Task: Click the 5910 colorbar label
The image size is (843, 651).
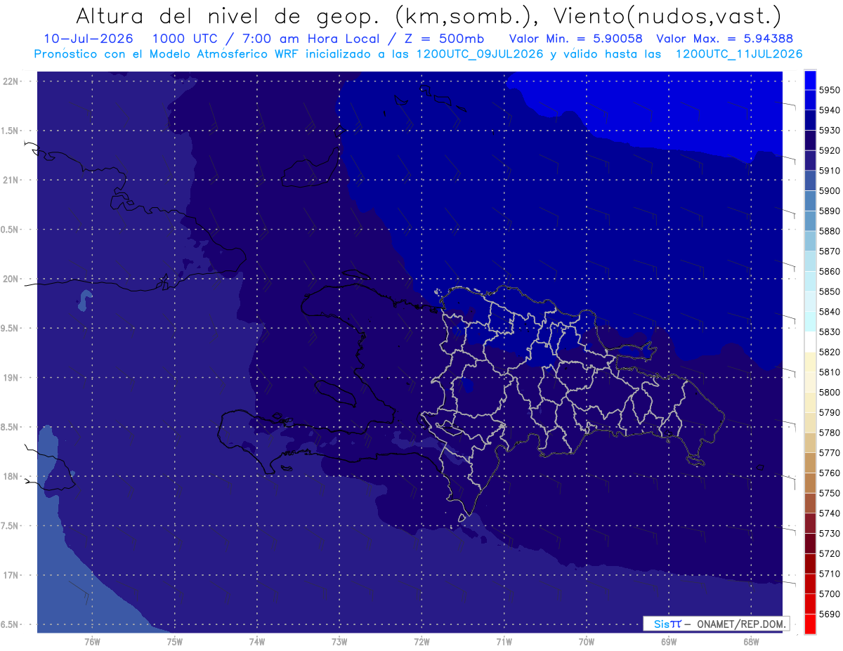Action: pyautogui.click(x=830, y=171)
